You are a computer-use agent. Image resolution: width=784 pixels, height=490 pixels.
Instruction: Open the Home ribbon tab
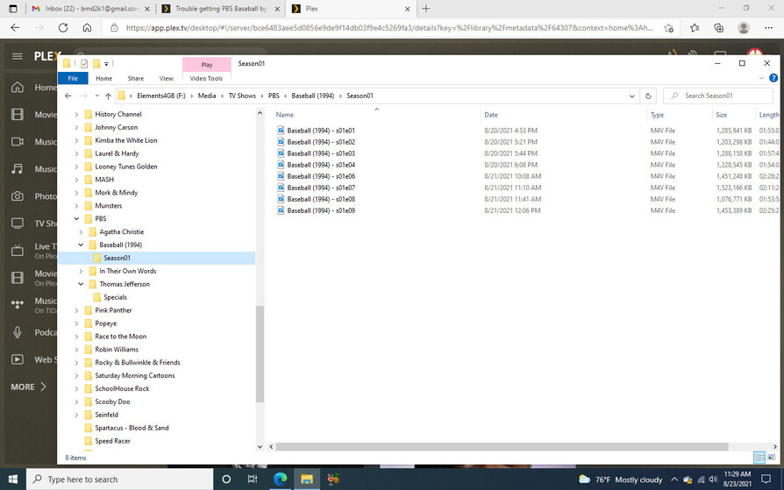104,79
